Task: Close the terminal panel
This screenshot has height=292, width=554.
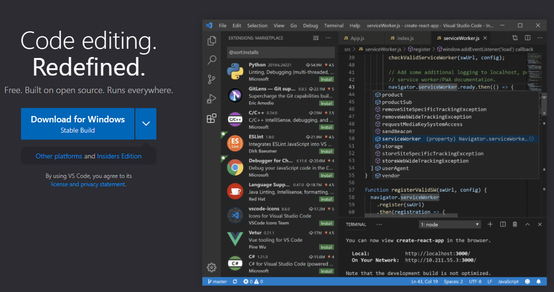Action: [x=540, y=224]
